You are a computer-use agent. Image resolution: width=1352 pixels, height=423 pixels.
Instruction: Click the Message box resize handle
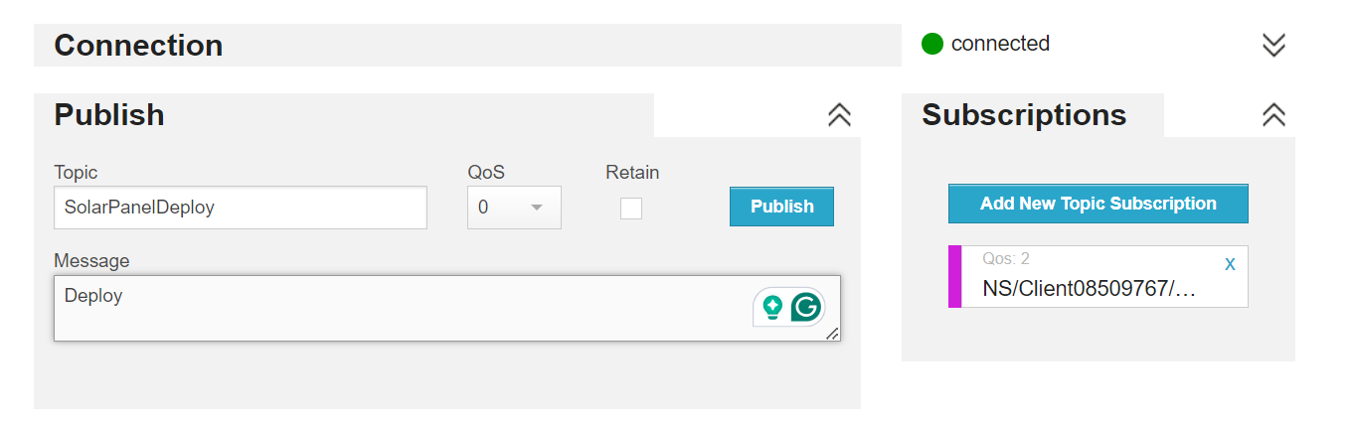click(x=832, y=334)
